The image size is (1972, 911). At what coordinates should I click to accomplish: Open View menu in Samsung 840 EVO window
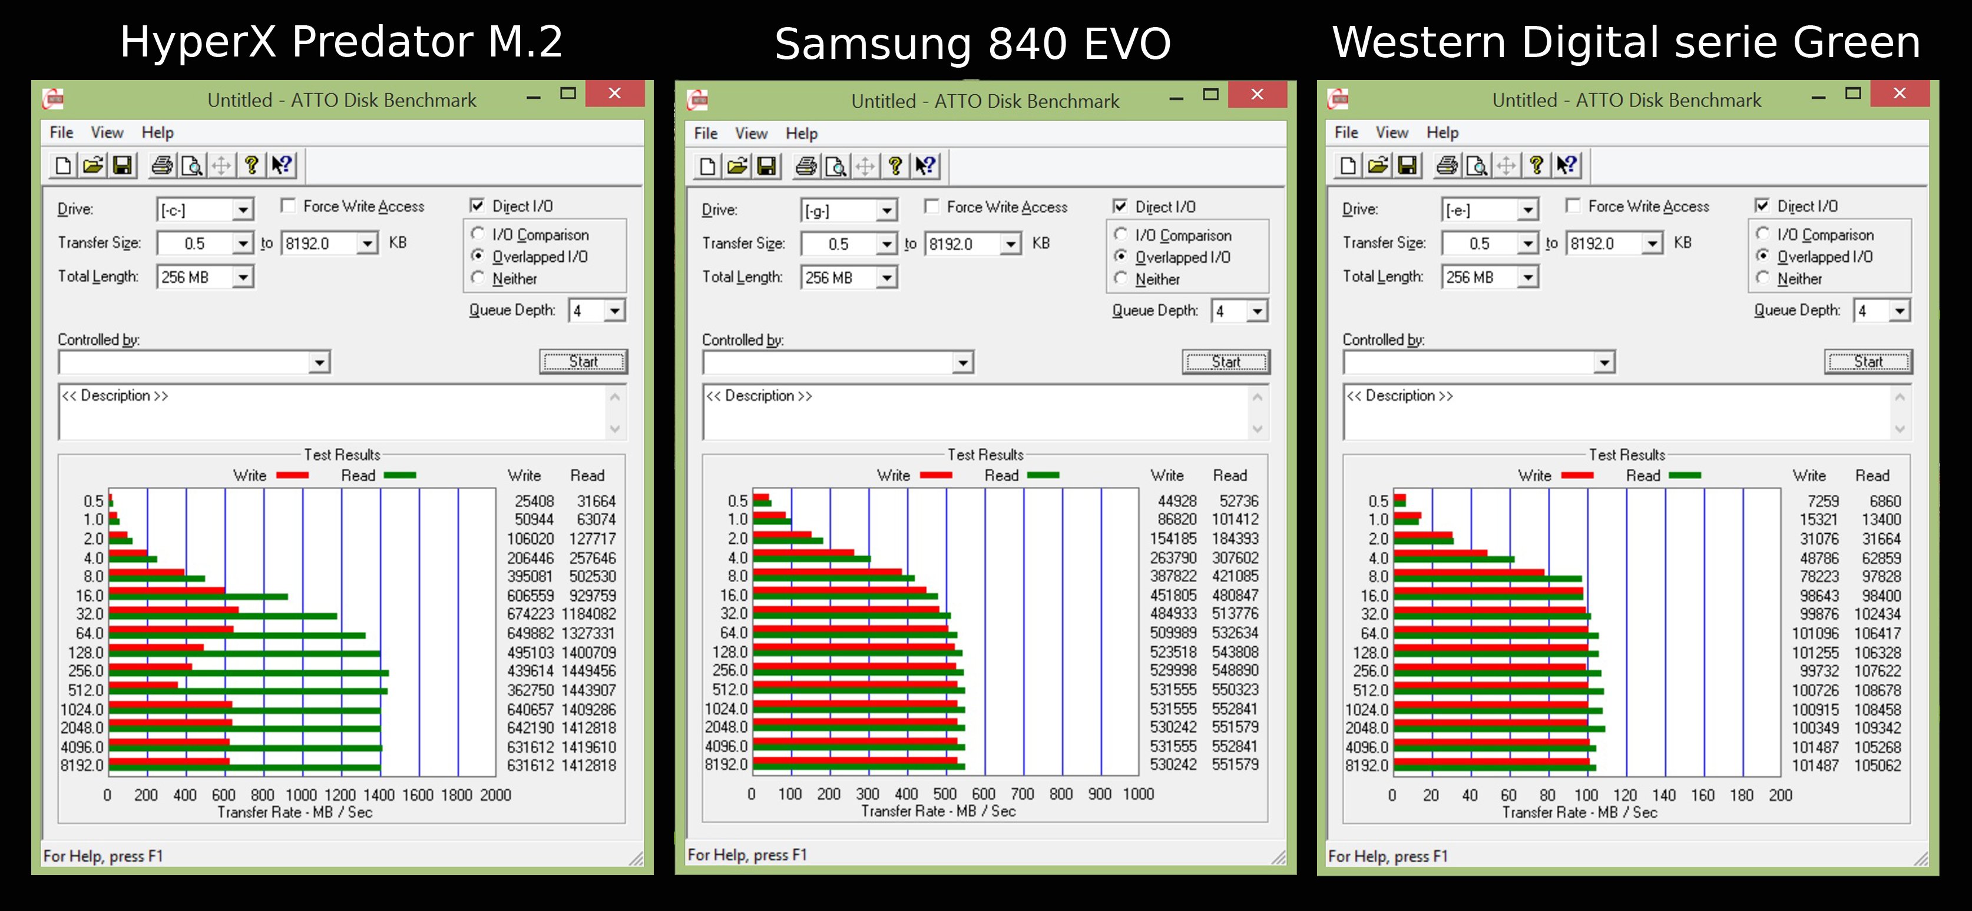pos(750,133)
